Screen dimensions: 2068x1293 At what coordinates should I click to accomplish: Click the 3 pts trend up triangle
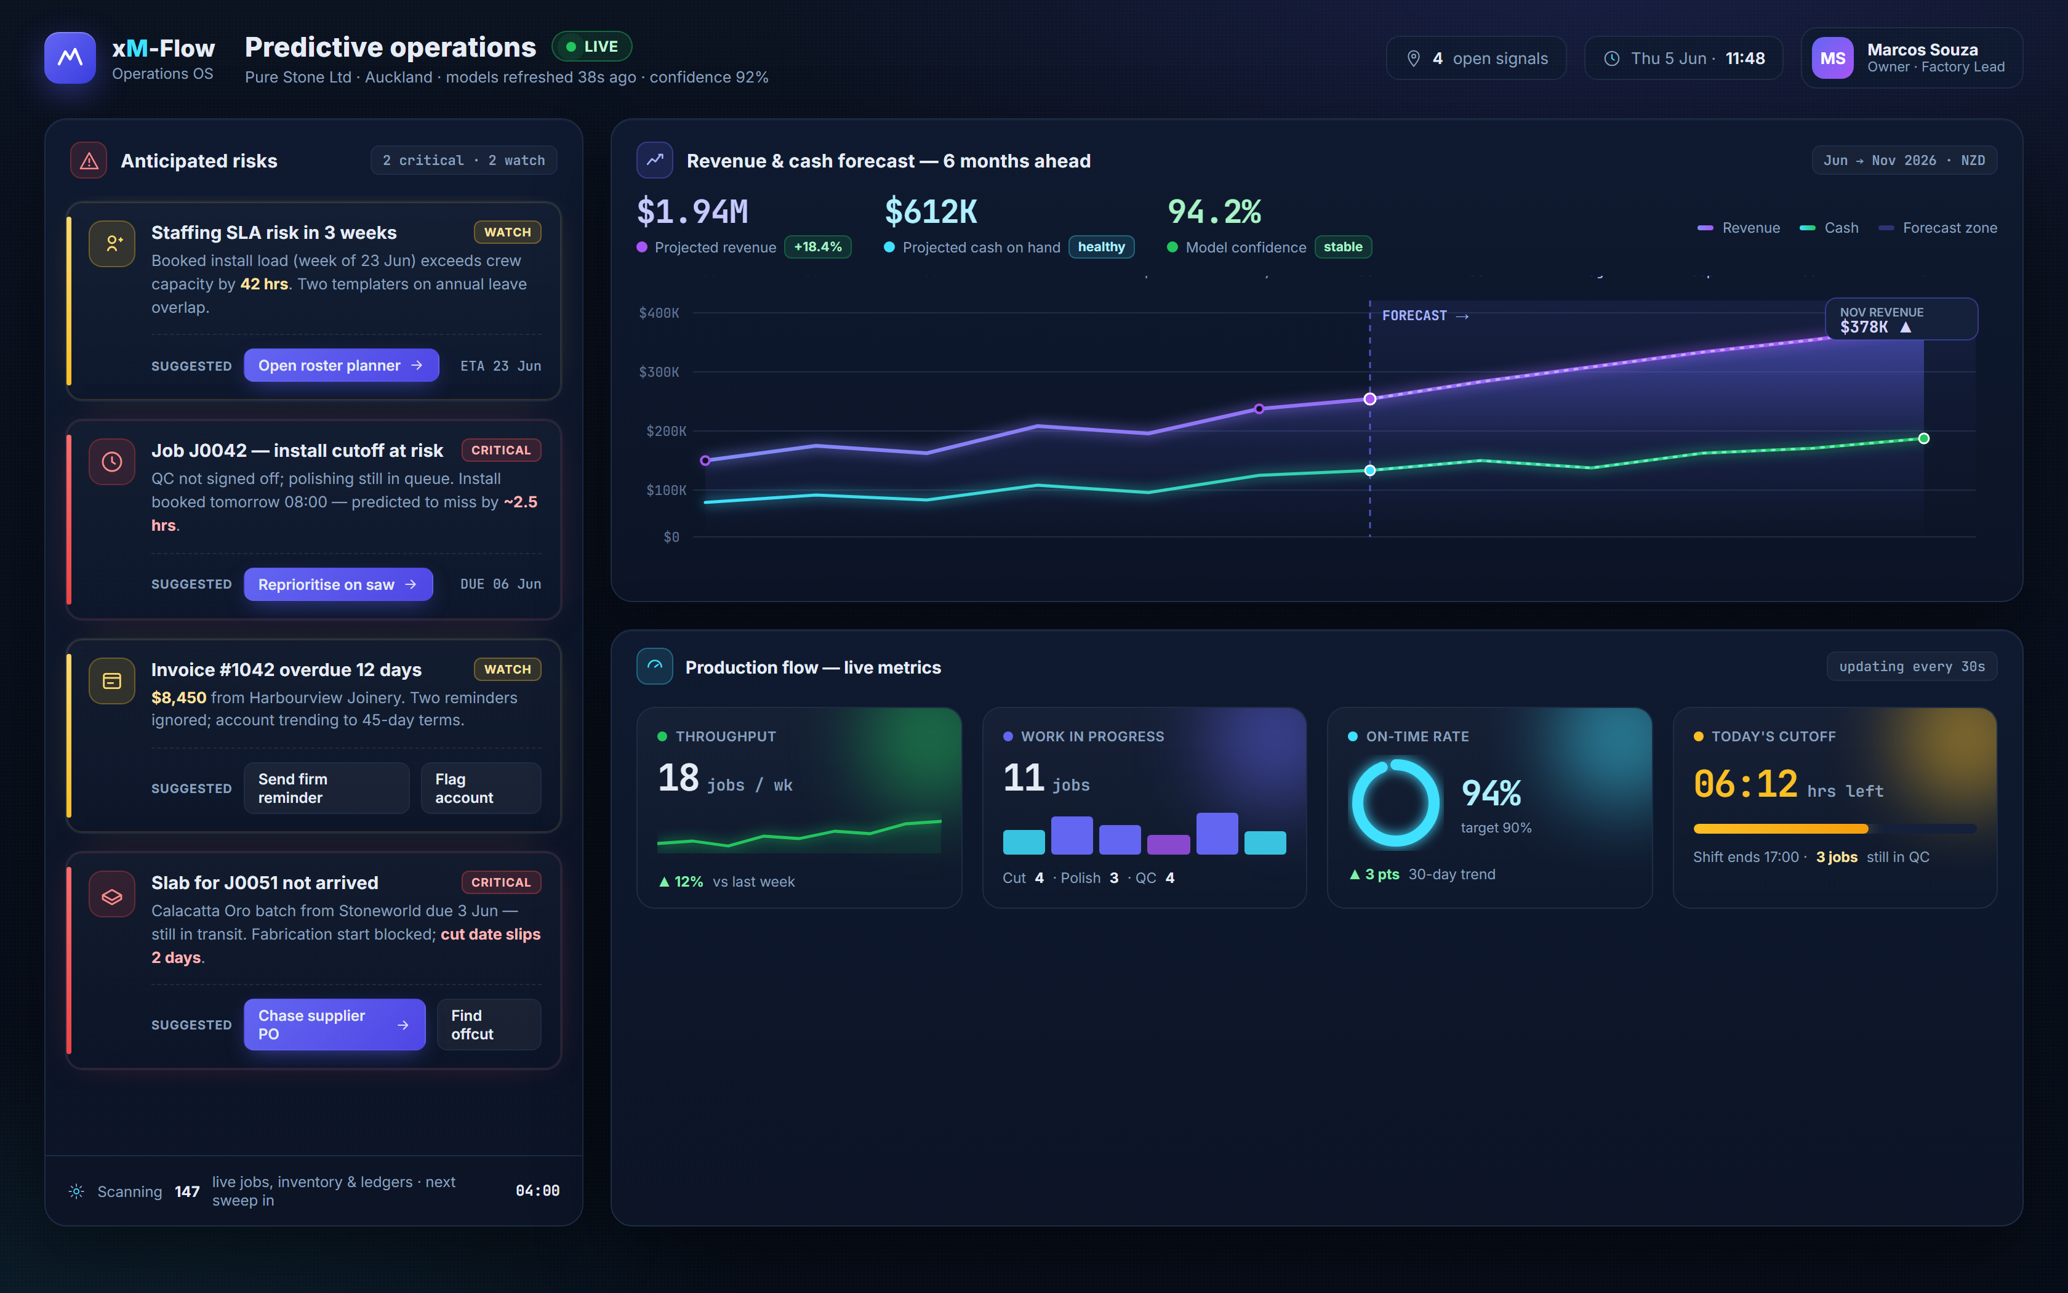1355,874
